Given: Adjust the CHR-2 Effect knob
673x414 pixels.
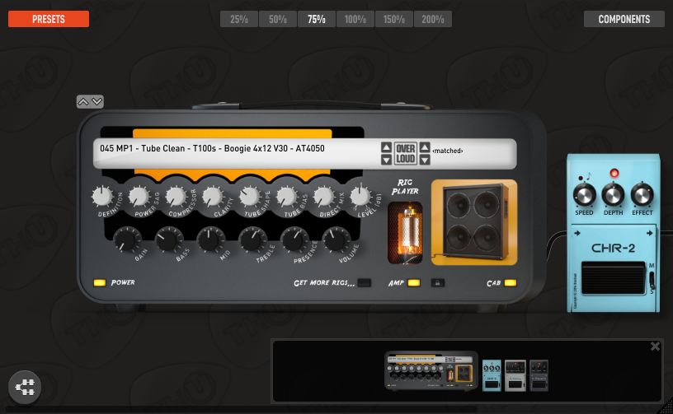Looking at the screenshot, I should [642, 195].
